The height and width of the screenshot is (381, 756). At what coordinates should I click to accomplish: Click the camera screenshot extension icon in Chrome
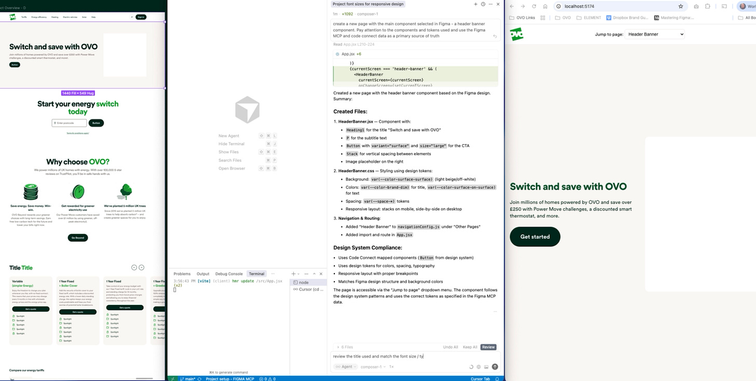696,6
